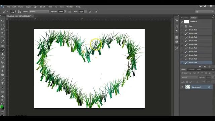Screen dimensions: 215x121
Task: Select the Crop tool
Action: click(x=2, y=37)
